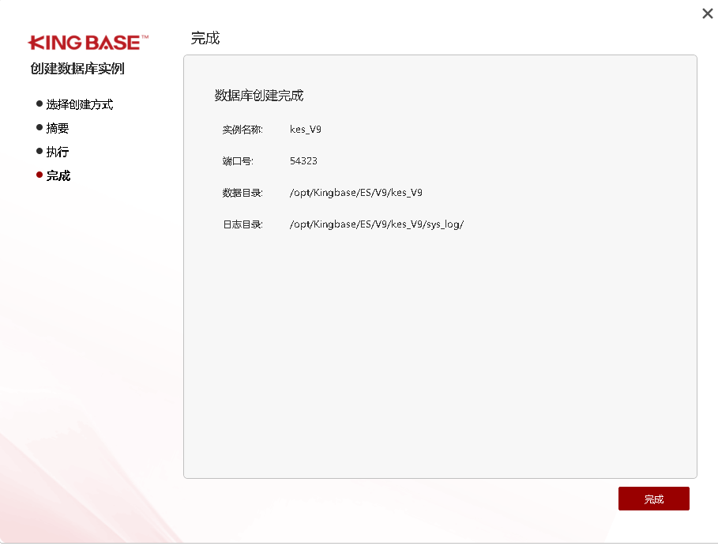Close the installer window with X
The height and width of the screenshot is (546, 718).
[707, 13]
